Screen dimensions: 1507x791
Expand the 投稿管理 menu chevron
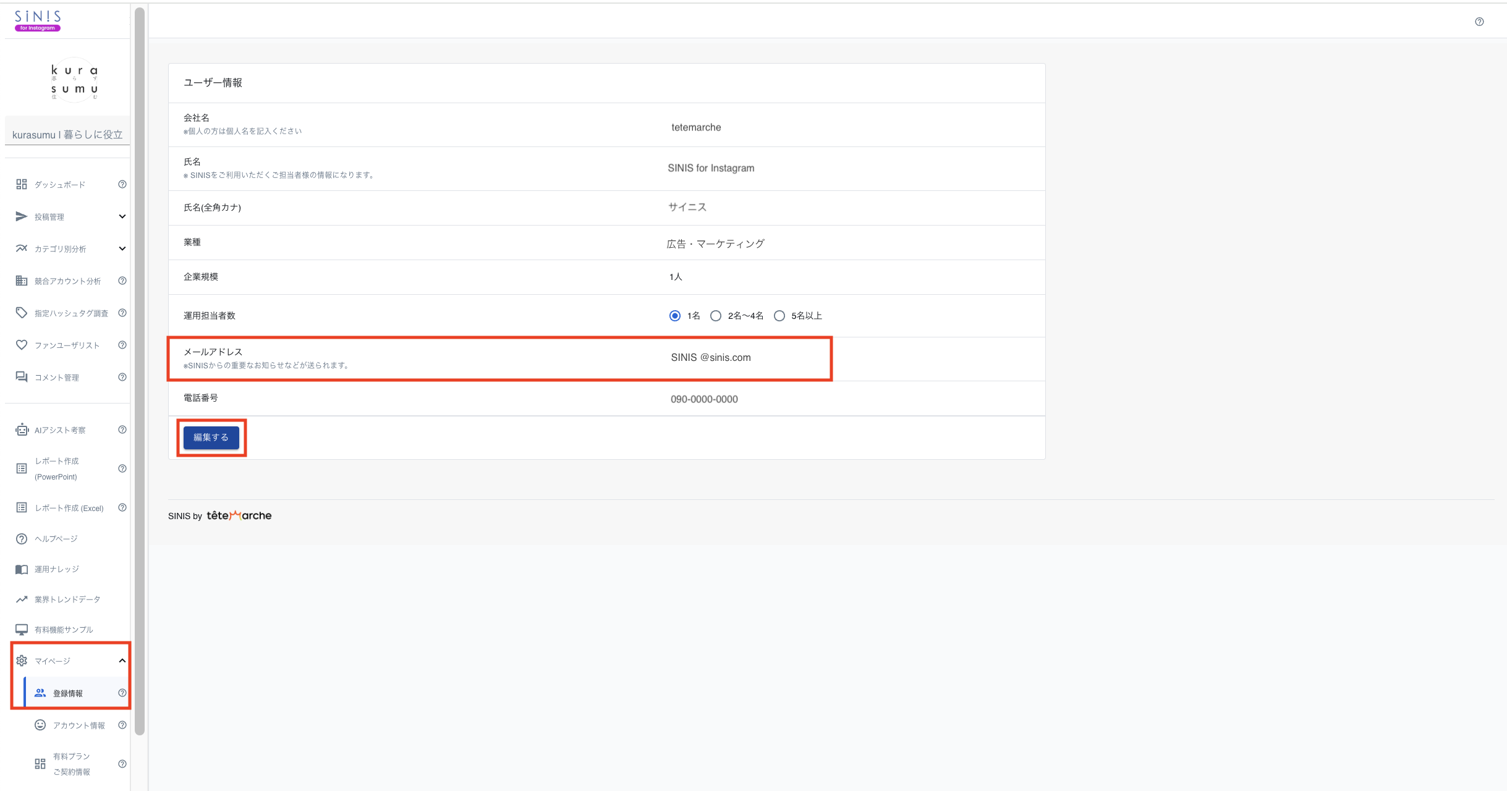coord(122,216)
